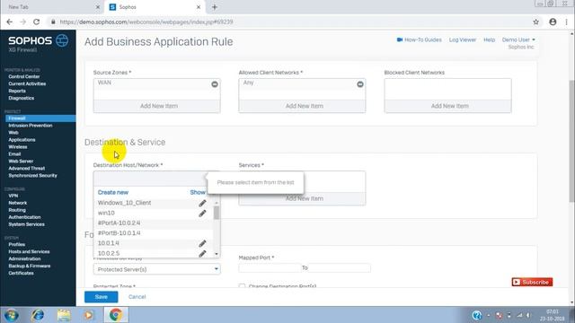Viewport: 575px width, 323px height.
Task: Click the Mapped Port To field
Action: pyautogui.click(x=340, y=268)
